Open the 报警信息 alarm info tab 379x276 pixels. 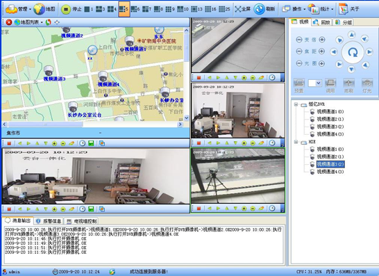49,221
